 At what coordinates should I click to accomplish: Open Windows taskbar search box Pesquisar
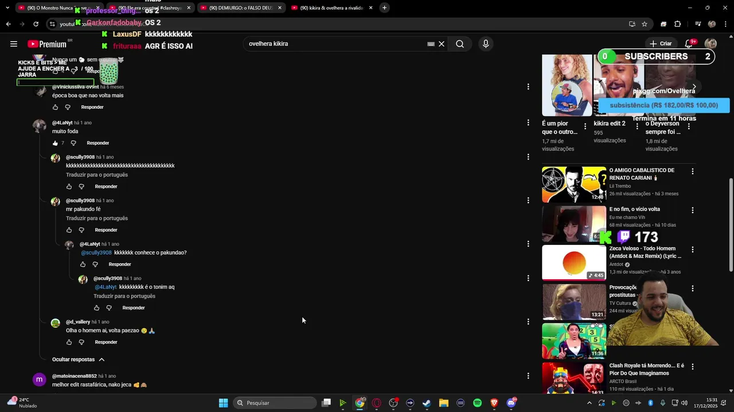[x=276, y=403]
